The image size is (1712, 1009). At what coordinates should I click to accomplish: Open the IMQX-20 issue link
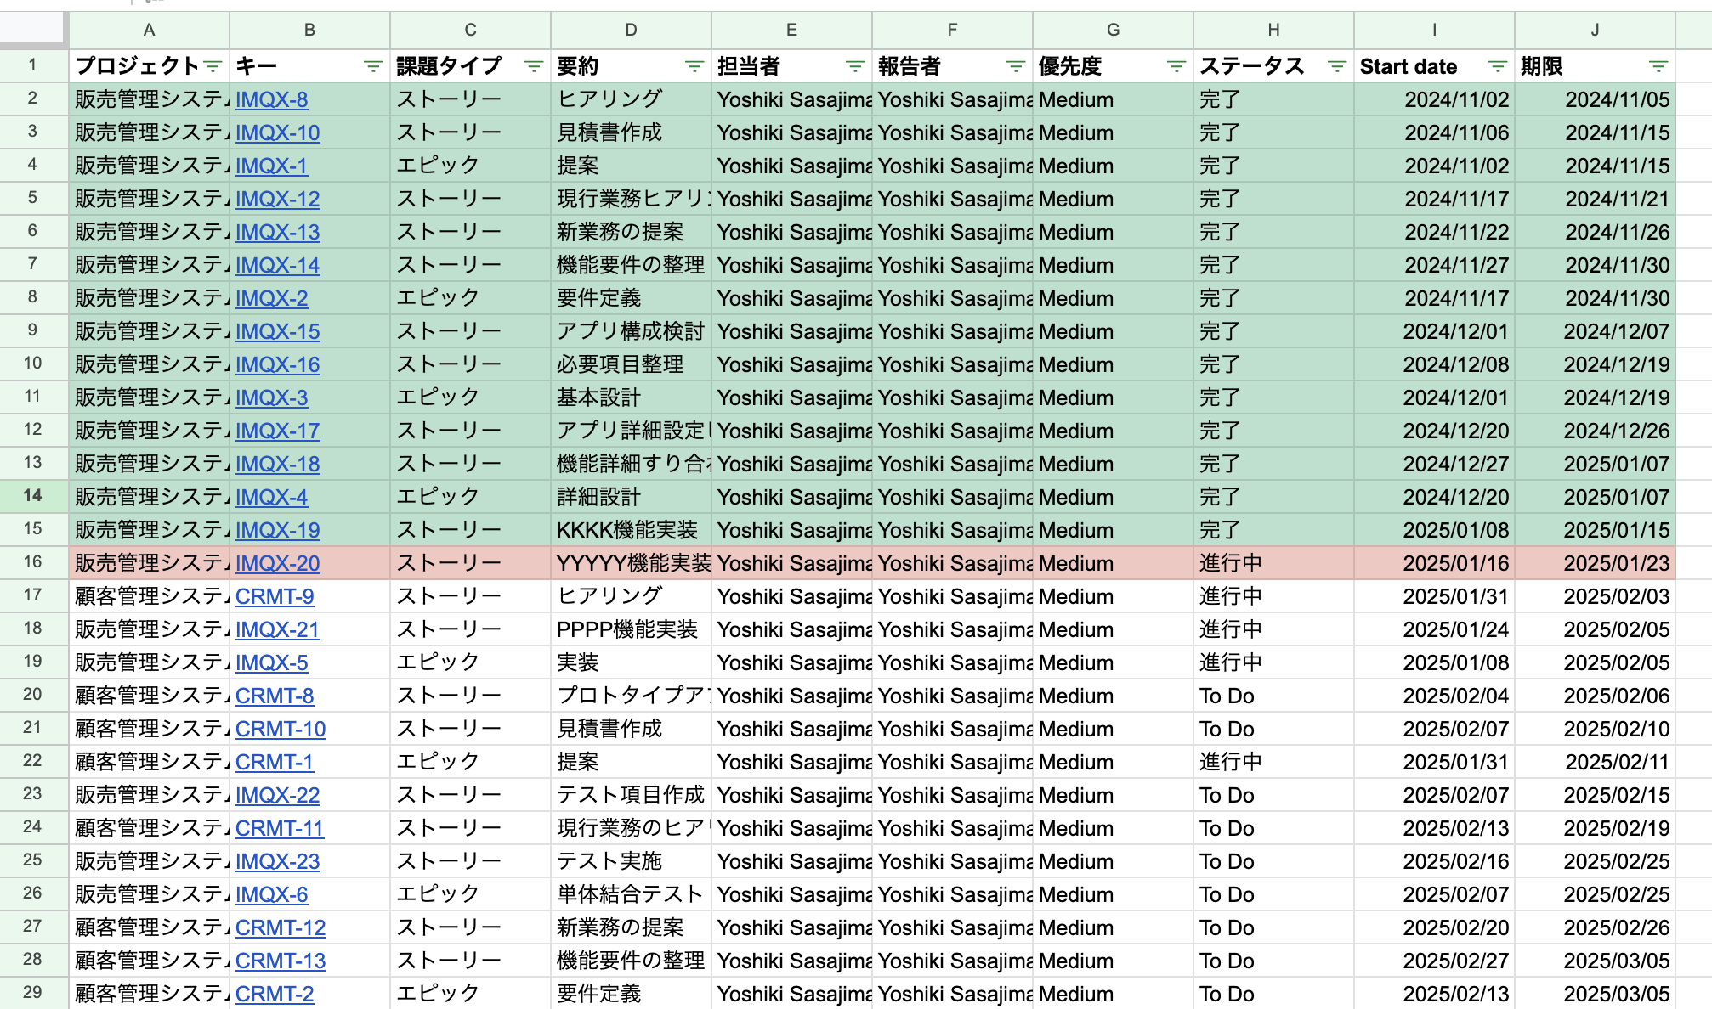pyautogui.click(x=276, y=563)
